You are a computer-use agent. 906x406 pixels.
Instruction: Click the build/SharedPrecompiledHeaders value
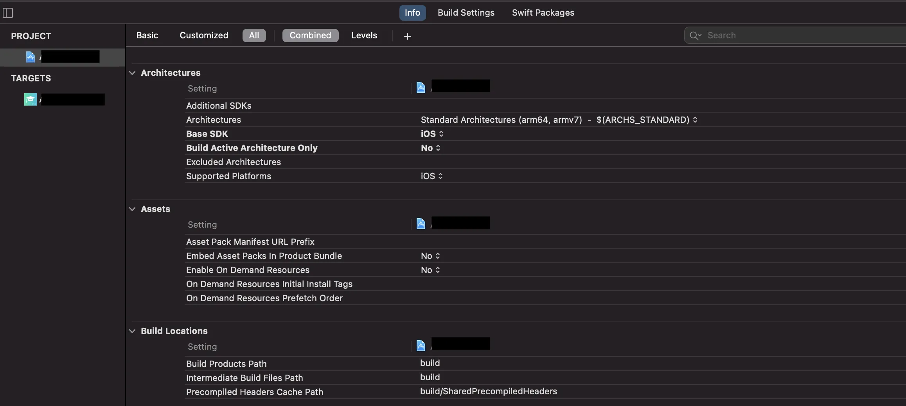(489, 391)
